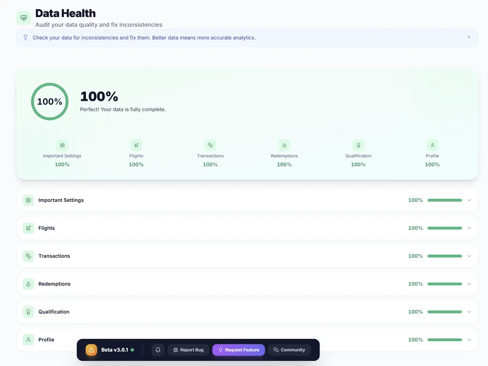Select the Profile row label
Viewport: 488px width, 366px height.
[46, 340]
